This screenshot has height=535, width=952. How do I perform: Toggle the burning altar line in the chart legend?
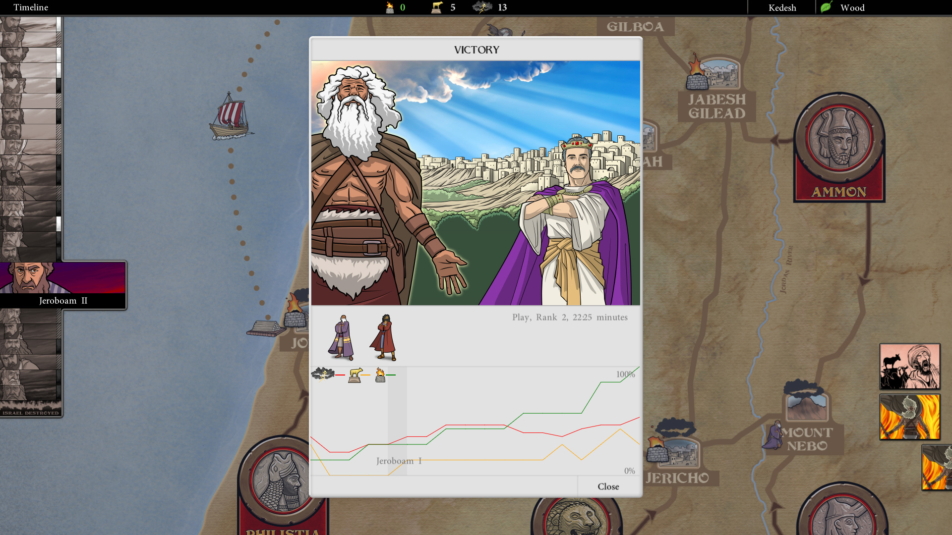click(381, 374)
